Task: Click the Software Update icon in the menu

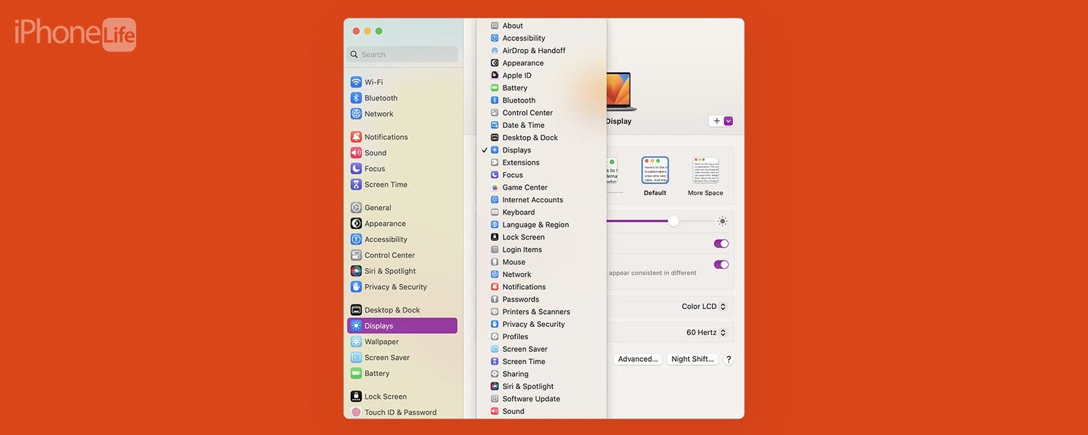Action: pos(495,399)
